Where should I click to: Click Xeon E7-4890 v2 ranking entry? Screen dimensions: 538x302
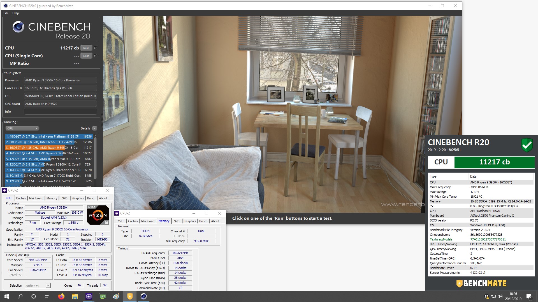(x=49, y=142)
